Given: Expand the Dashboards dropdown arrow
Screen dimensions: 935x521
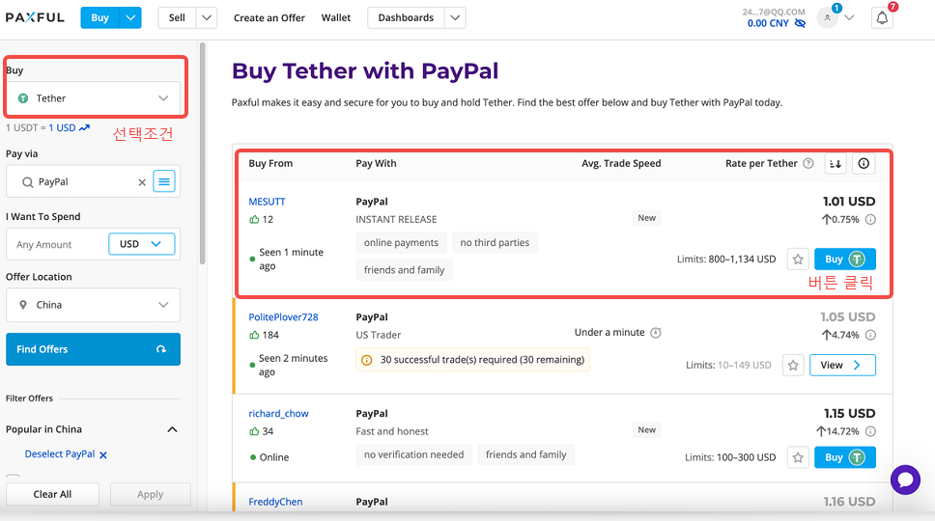Looking at the screenshot, I should click(455, 18).
